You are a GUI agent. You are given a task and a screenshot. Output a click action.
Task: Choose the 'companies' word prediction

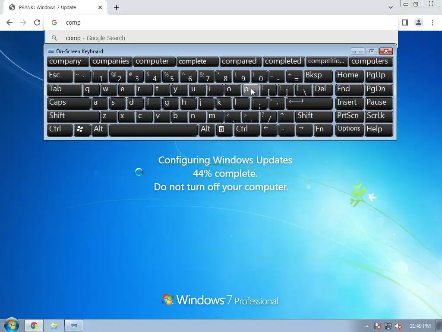pos(111,61)
